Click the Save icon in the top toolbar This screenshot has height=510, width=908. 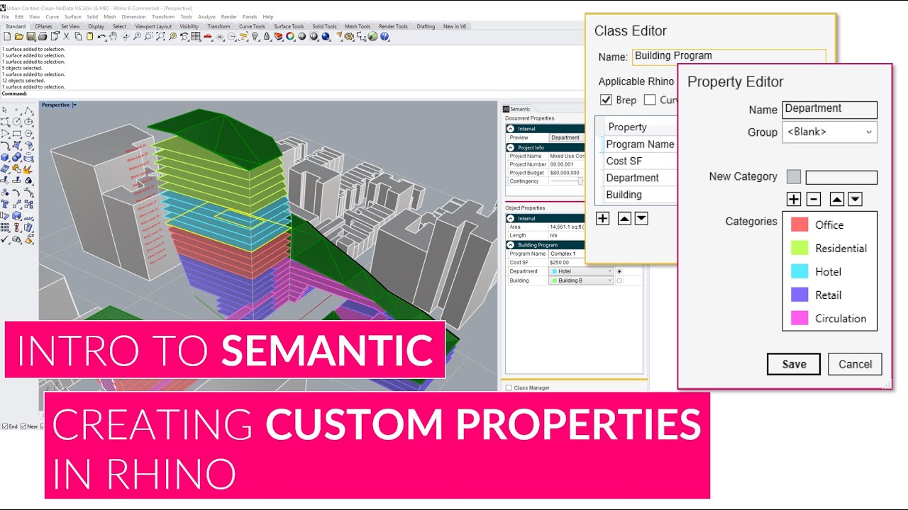click(30, 36)
